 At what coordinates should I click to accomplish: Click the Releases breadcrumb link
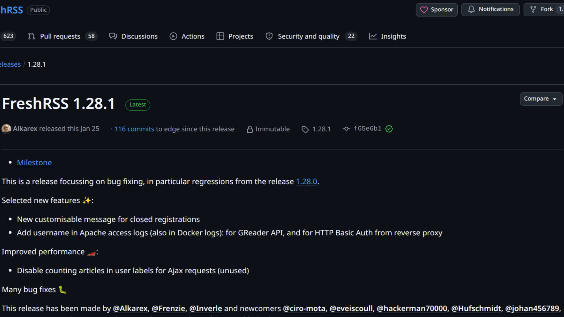(x=10, y=64)
